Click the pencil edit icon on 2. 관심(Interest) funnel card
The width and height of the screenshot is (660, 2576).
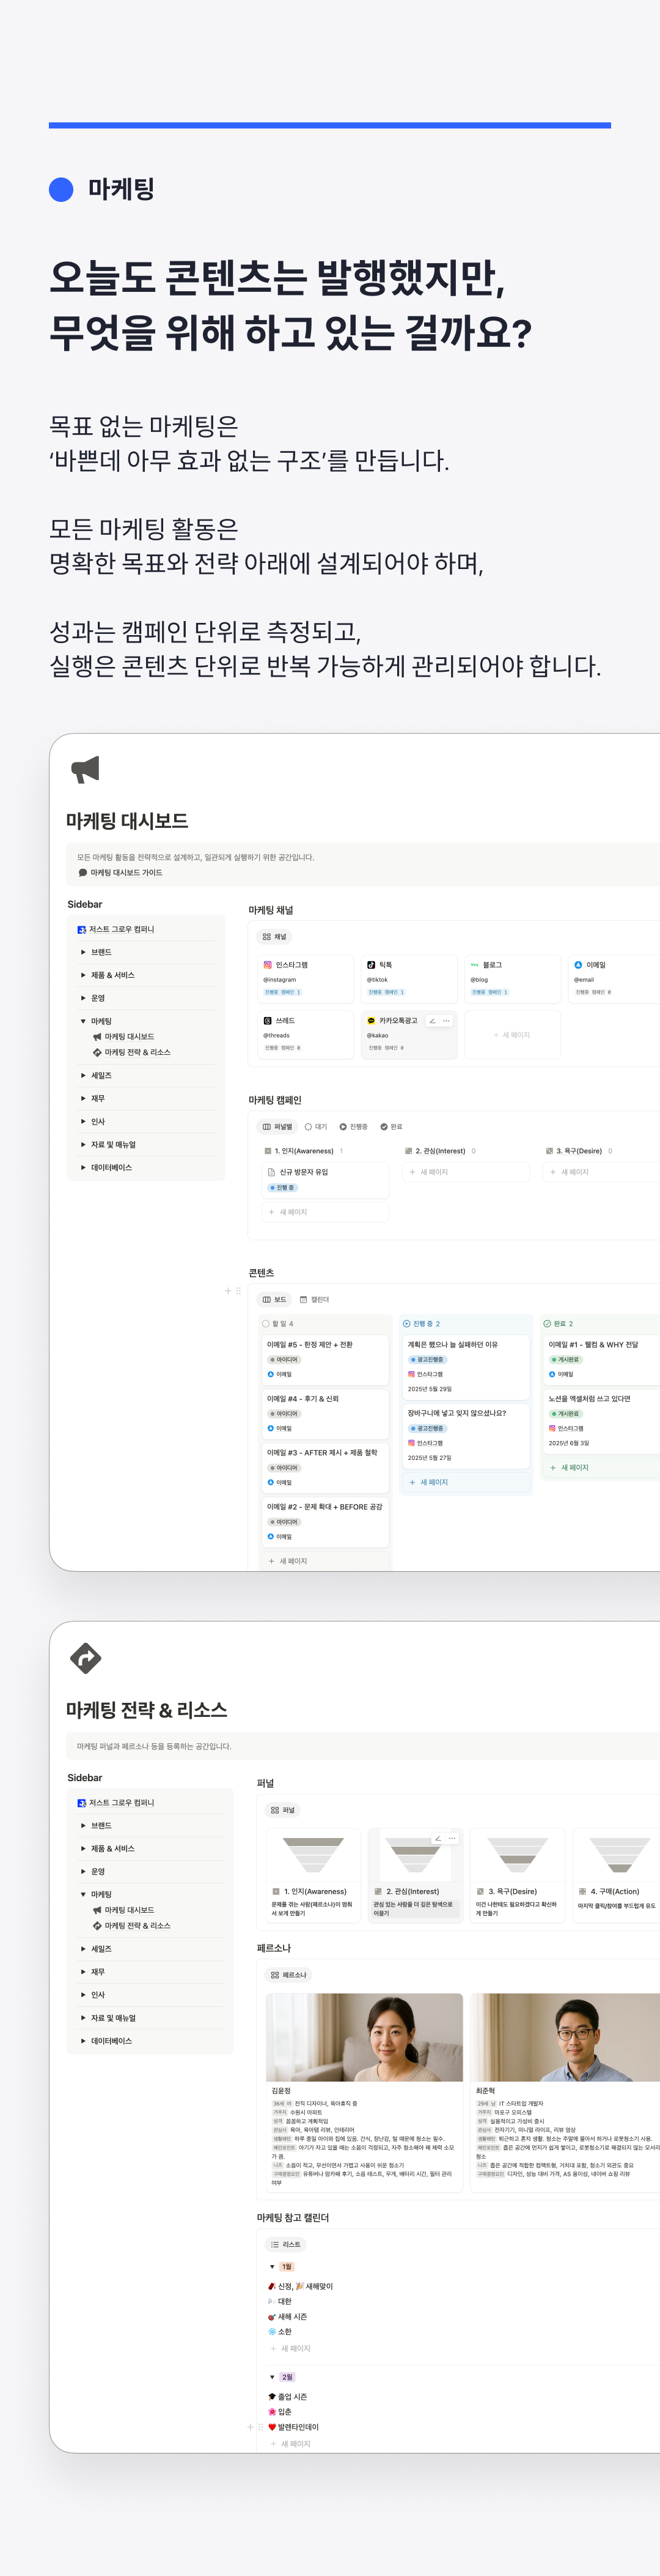tap(438, 1838)
